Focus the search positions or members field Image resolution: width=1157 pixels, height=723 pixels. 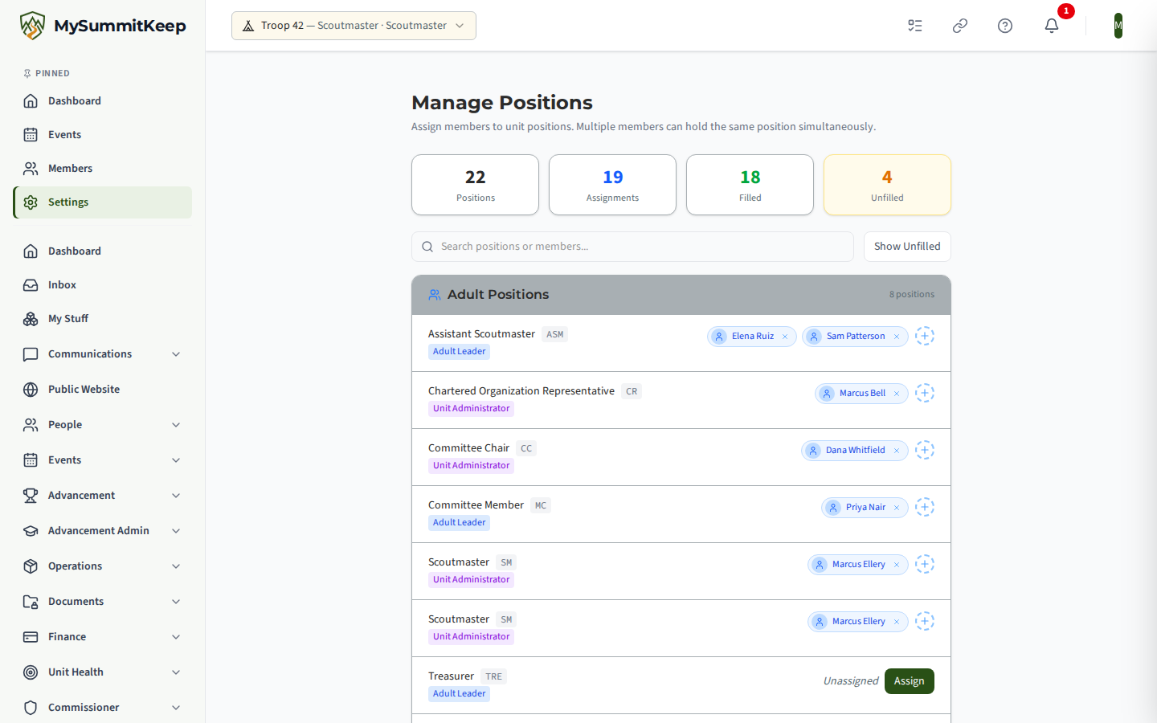(x=632, y=247)
